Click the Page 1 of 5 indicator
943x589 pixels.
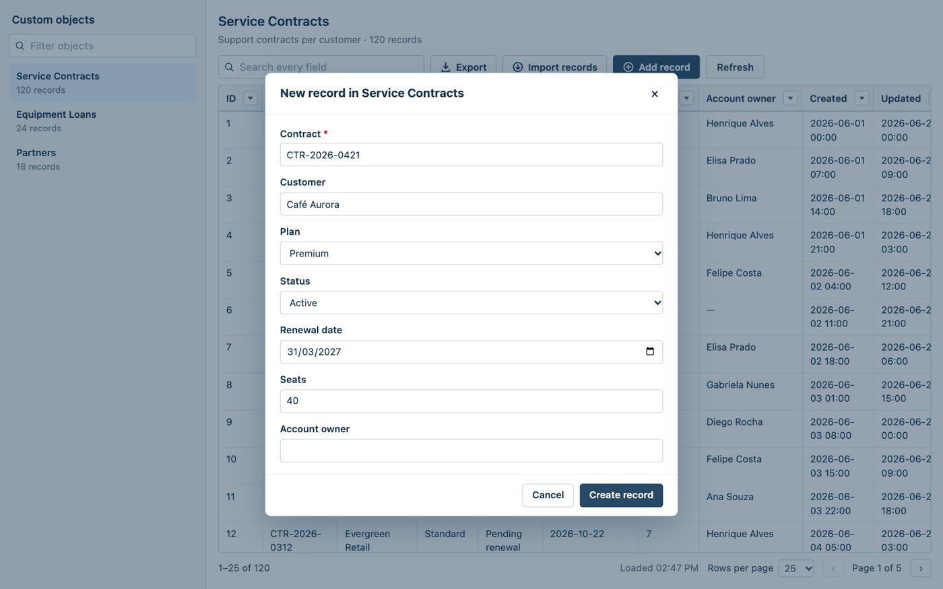point(876,568)
